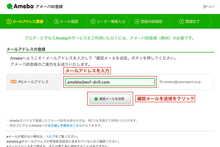The width and height of the screenshot is (220, 147).
Task: Click the orange 必須 badge icon
Action: 14,82
